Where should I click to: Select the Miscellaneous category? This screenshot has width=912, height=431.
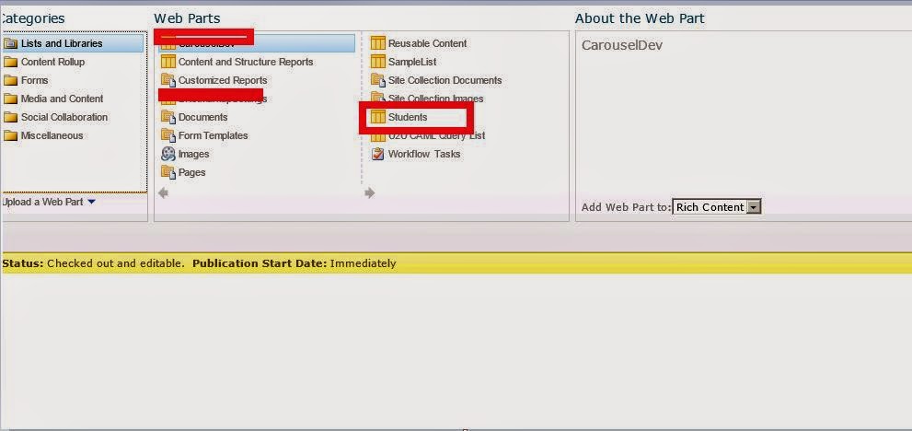coord(52,135)
